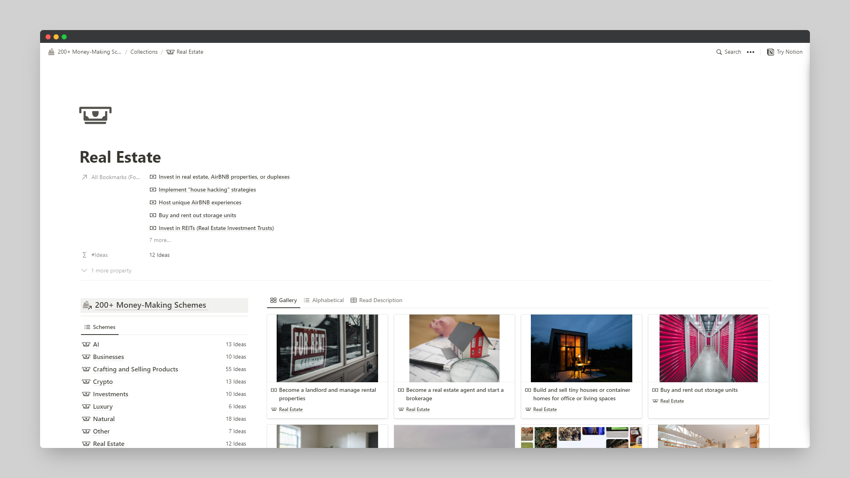This screenshot has height=478, width=850.
Task: Open the three-dots more options menu
Action: coord(751,52)
